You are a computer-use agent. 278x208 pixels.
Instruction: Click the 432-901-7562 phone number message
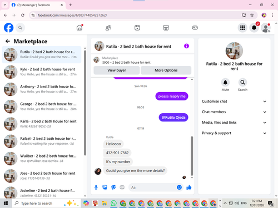[x=117, y=153]
